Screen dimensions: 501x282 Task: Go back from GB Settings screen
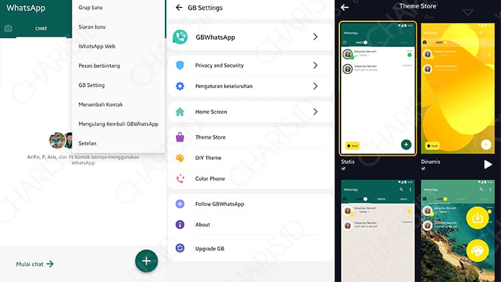(x=179, y=7)
